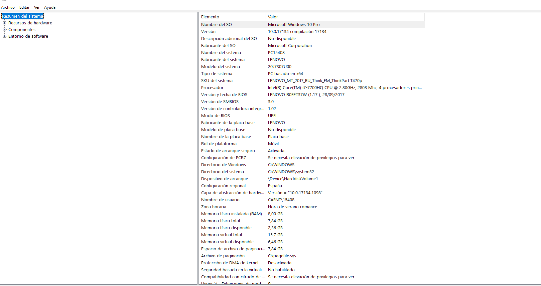Open the Archivo menu

[8, 7]
